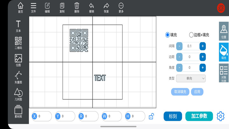This screenshot has width=229, height=129.
Task: Click the 边距 value field
Action: click(x=191, y=57)
